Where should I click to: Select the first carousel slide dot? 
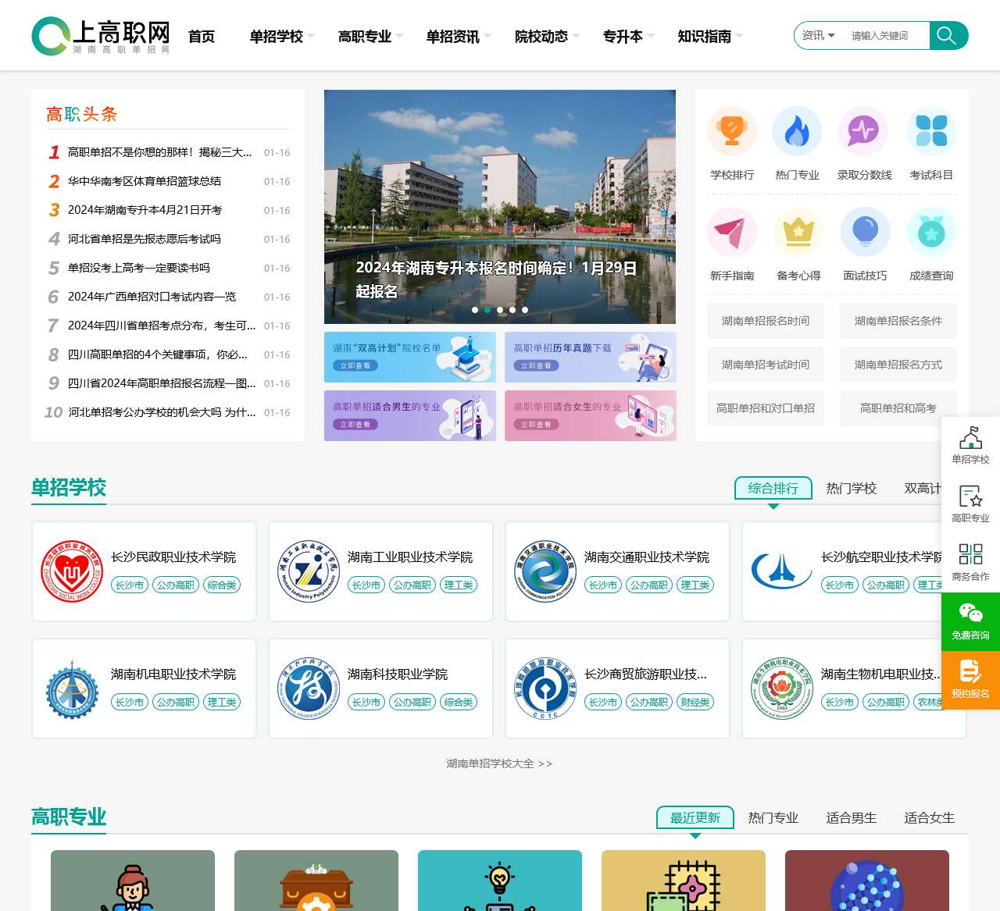[x=475, y=310]
